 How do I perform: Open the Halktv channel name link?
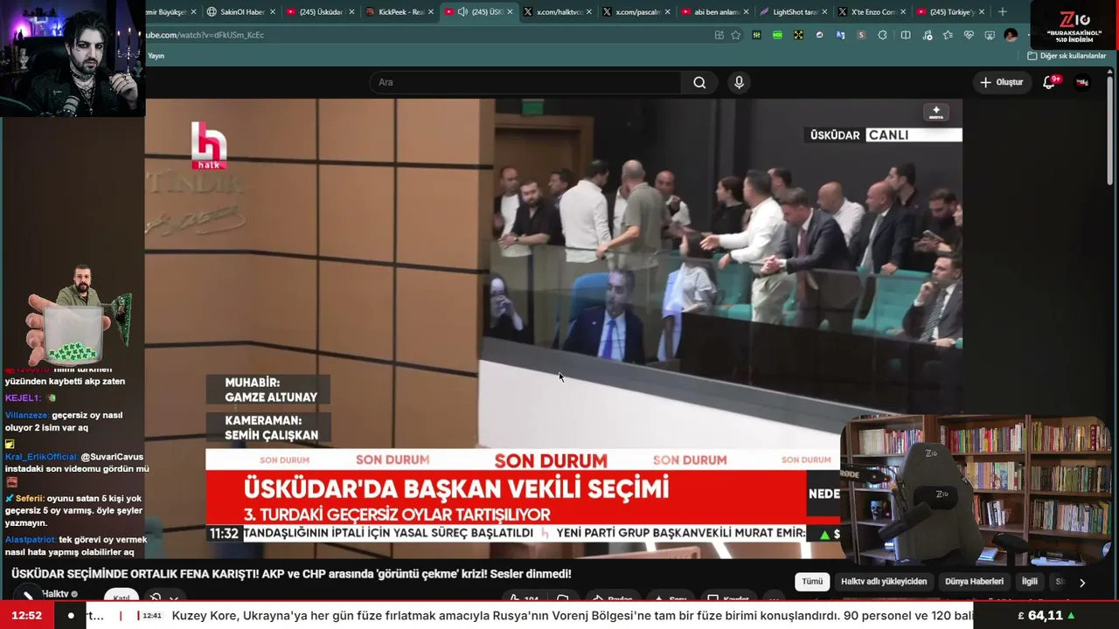pos(55,594)
